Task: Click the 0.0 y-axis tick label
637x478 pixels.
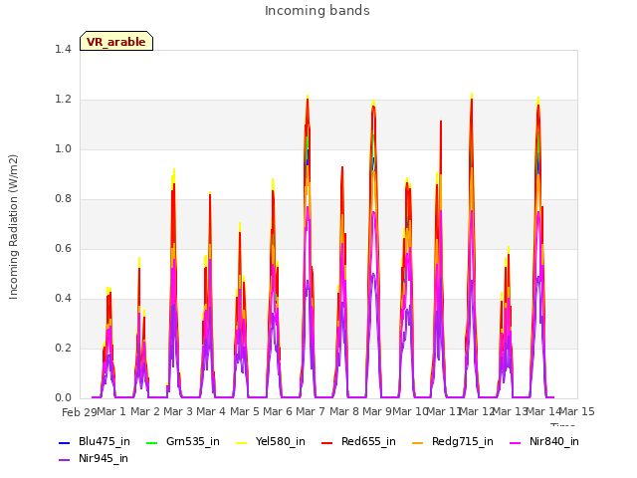Action: [63, 397]
